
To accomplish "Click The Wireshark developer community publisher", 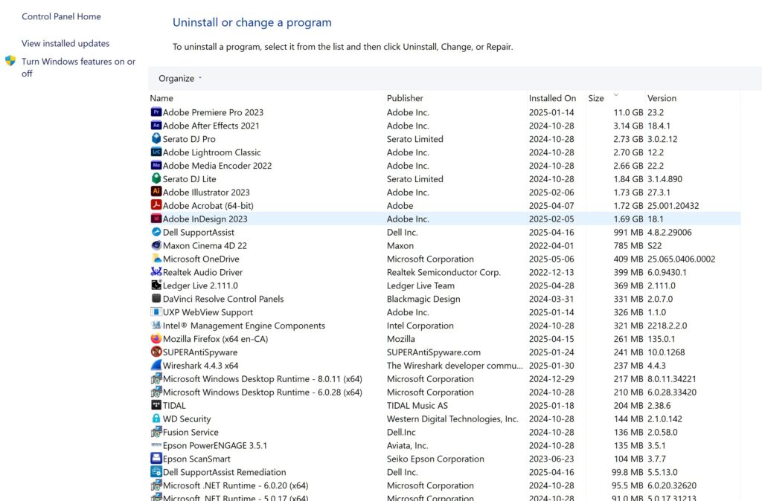I will (455, 365).
